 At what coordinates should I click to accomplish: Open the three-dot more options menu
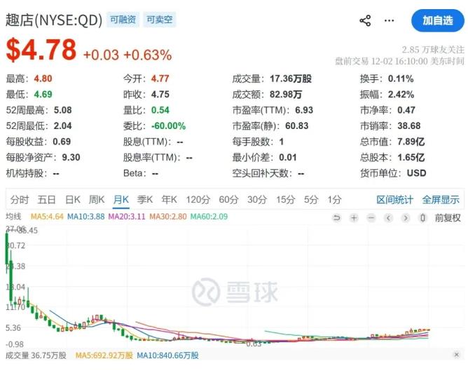(x=390, y=21)
